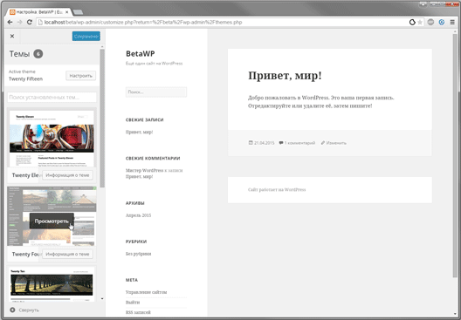Click the Twenty Fifteen active theme name

[x=25, y=79]
